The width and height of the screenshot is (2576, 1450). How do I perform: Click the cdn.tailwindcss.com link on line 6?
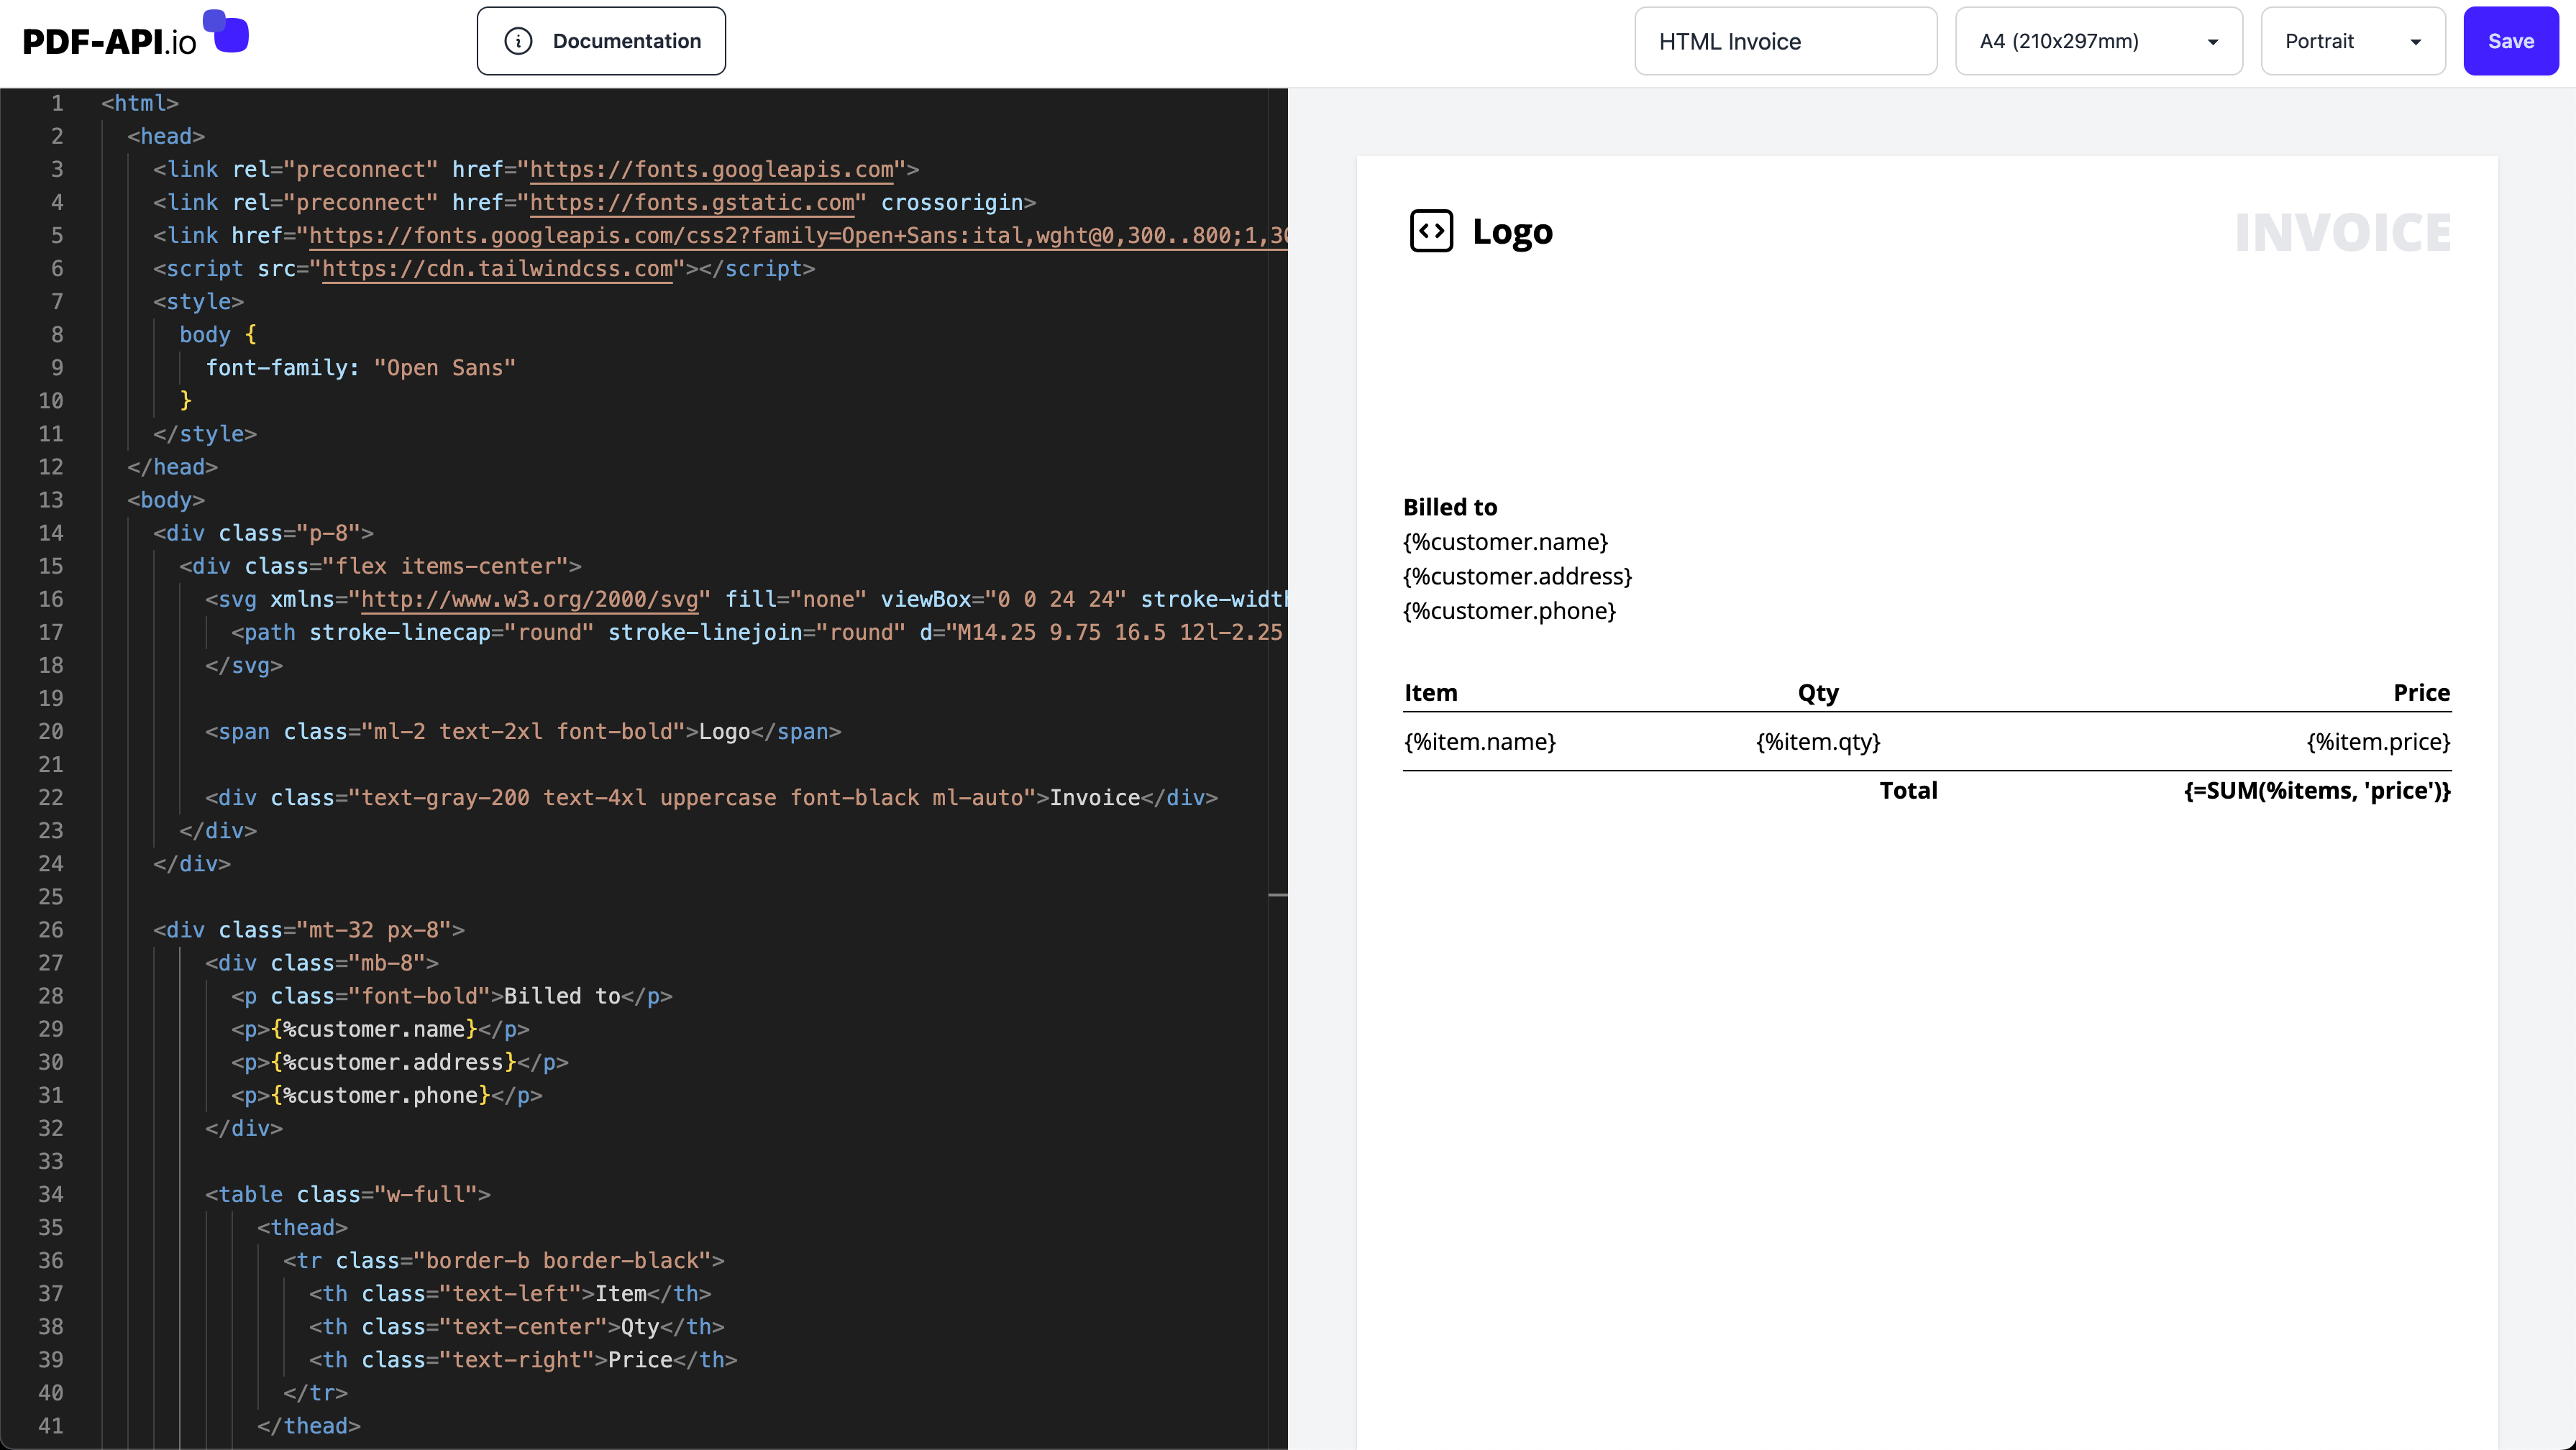[497, 269]
